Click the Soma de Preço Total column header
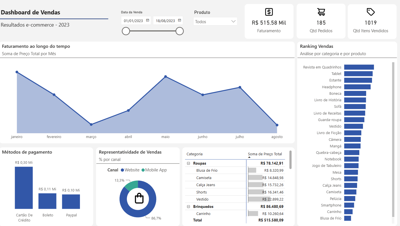The height and width of the screenshot is (226, 400). point(265,154)
